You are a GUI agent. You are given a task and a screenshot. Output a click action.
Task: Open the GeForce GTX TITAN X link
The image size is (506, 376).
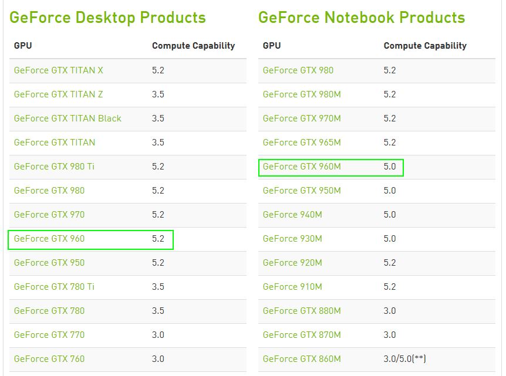[58, 70]
